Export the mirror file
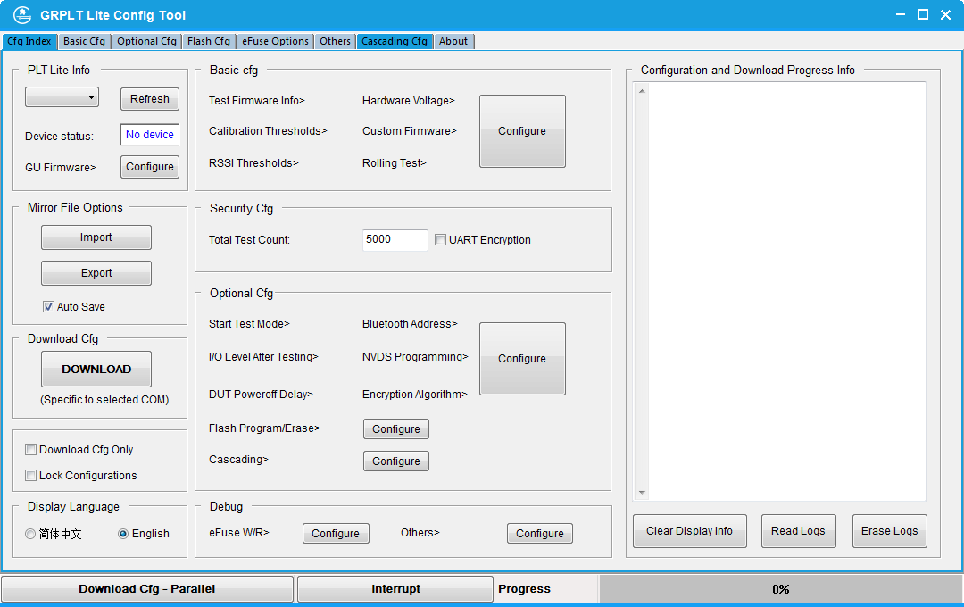This screenshot has height=607, width=964. point(96,273)
